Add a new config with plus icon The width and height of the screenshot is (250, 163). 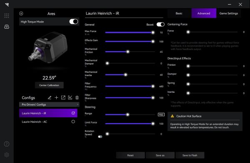click(x=56, y=98)
